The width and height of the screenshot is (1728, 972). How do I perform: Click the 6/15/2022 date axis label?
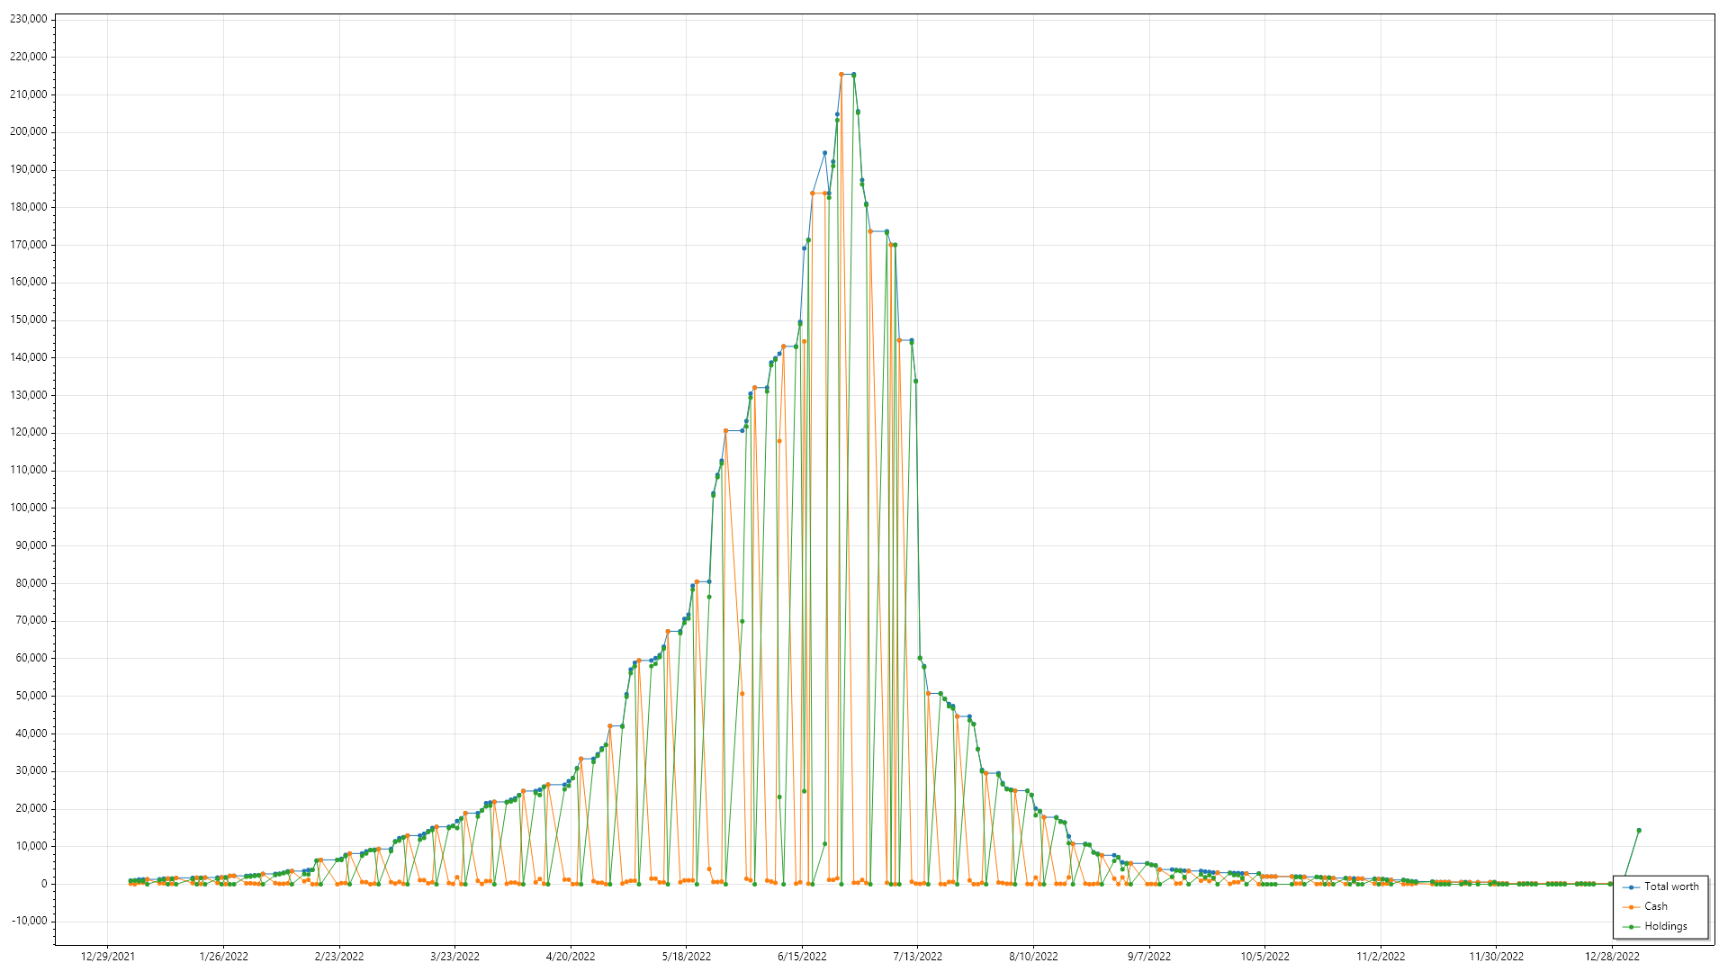(801, 957)
